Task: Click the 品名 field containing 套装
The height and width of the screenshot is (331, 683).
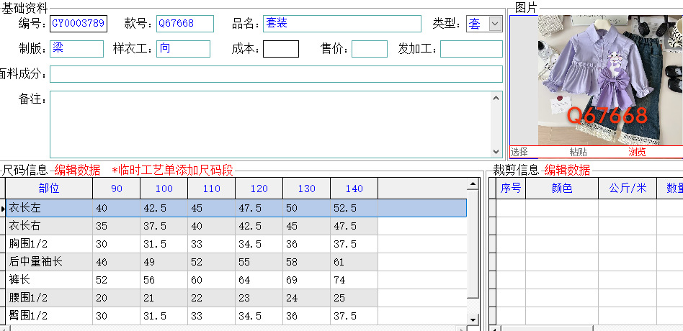Action: point(342,24)
